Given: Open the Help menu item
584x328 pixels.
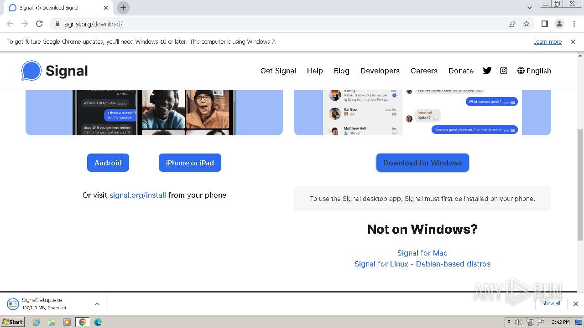Looking at the screenshot, I should tap(315, 71).
